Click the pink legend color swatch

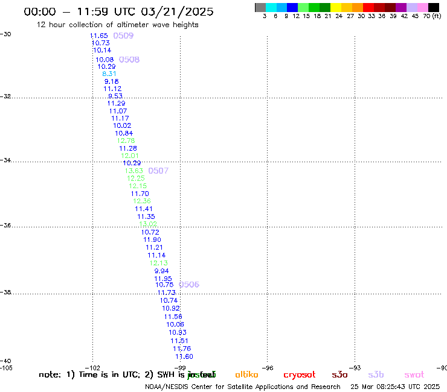point(423,7)
